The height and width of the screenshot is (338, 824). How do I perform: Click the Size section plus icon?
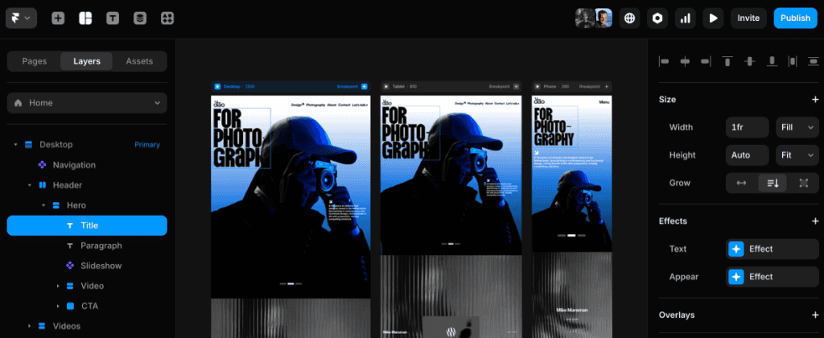click(x=815, y=99)
